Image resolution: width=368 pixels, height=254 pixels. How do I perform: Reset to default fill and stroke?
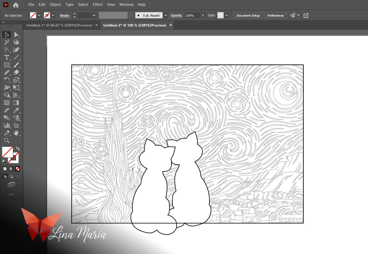4,162
